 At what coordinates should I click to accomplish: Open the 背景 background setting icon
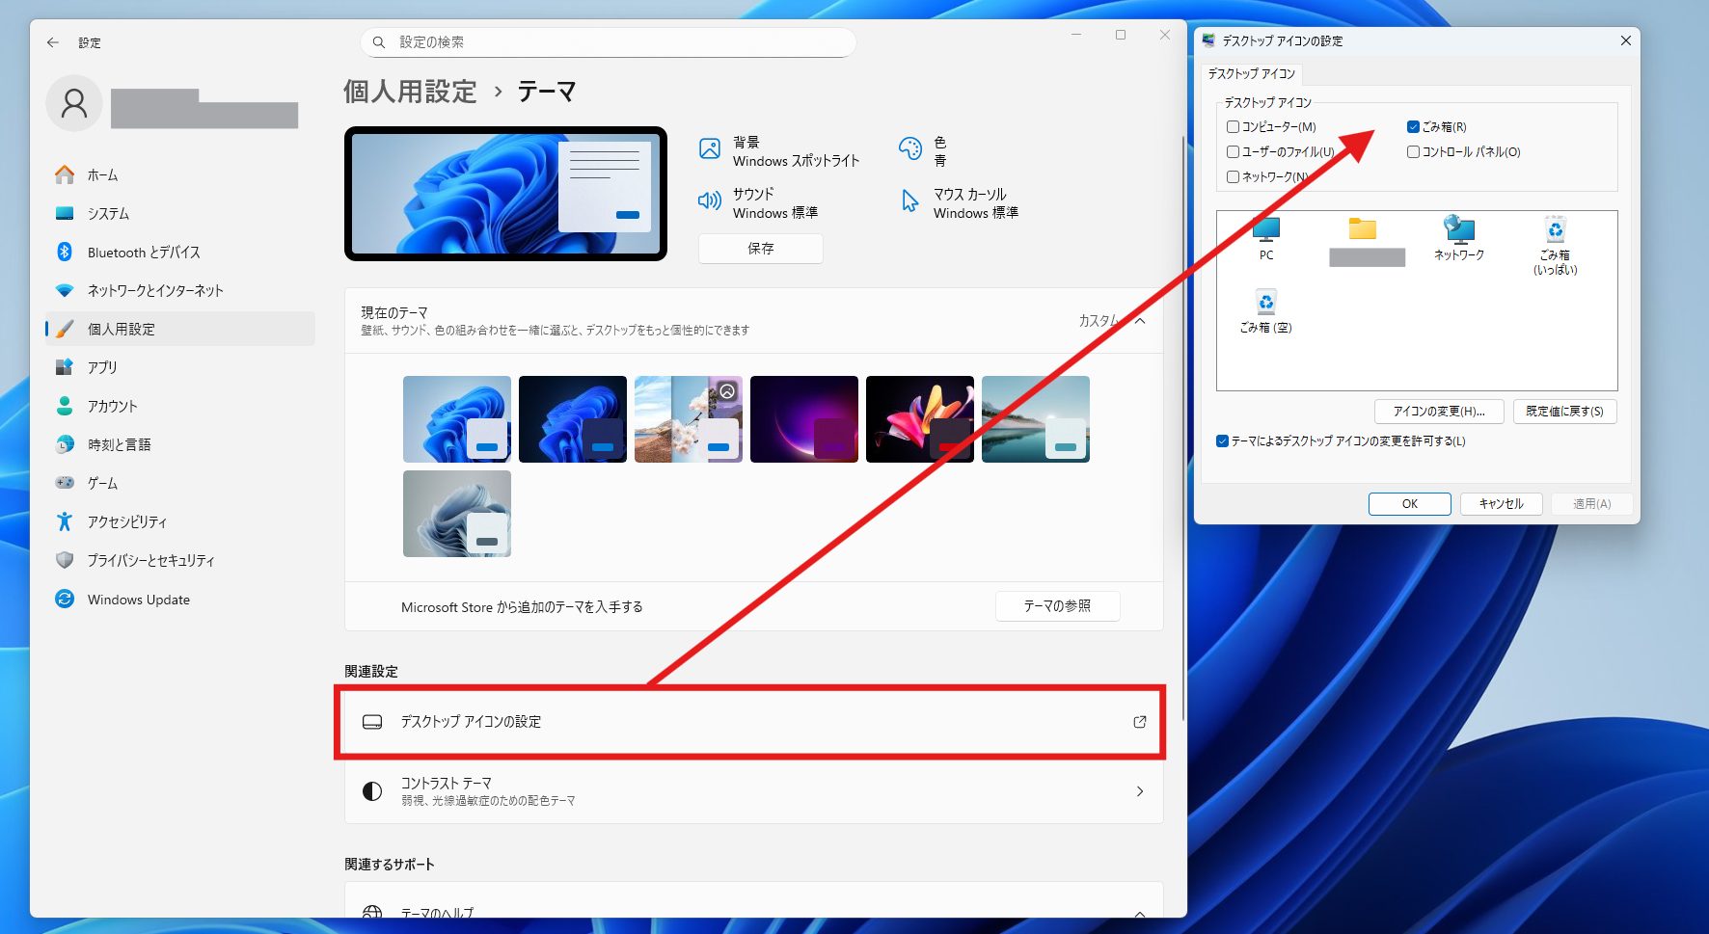click(x=710, y=149)
